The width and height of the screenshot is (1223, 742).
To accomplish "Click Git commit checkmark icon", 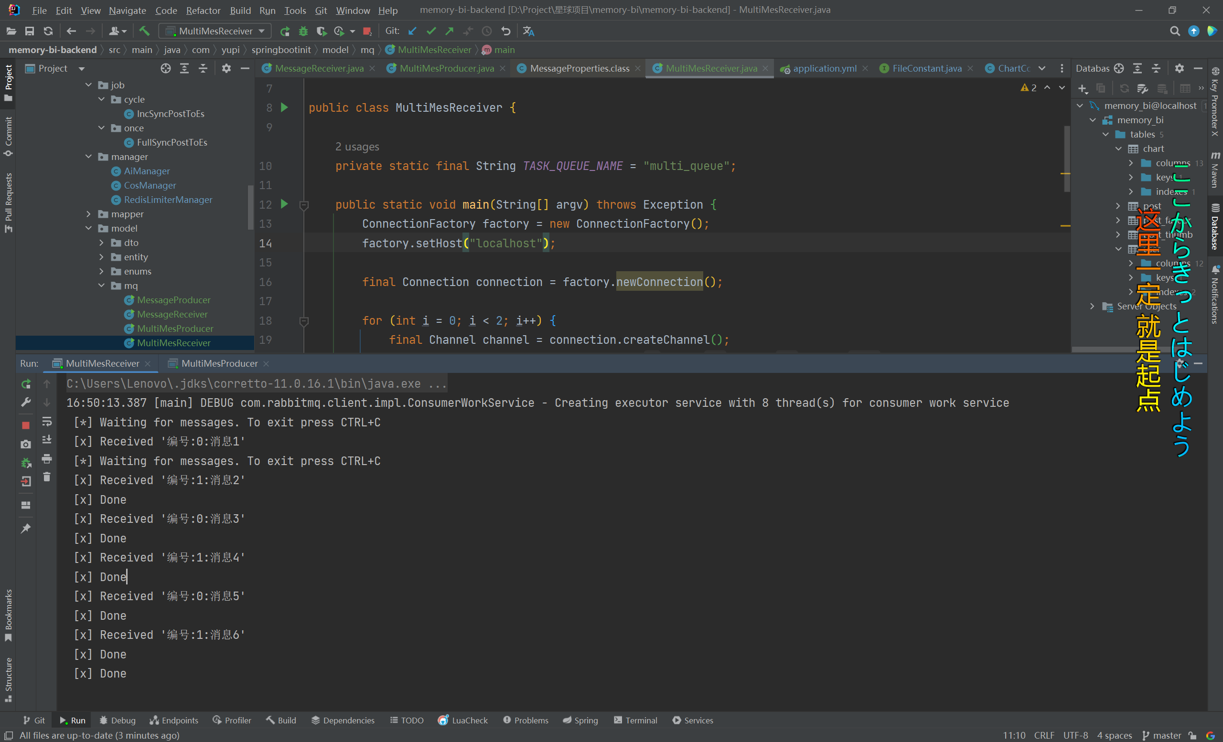I will tap(431, 31).
